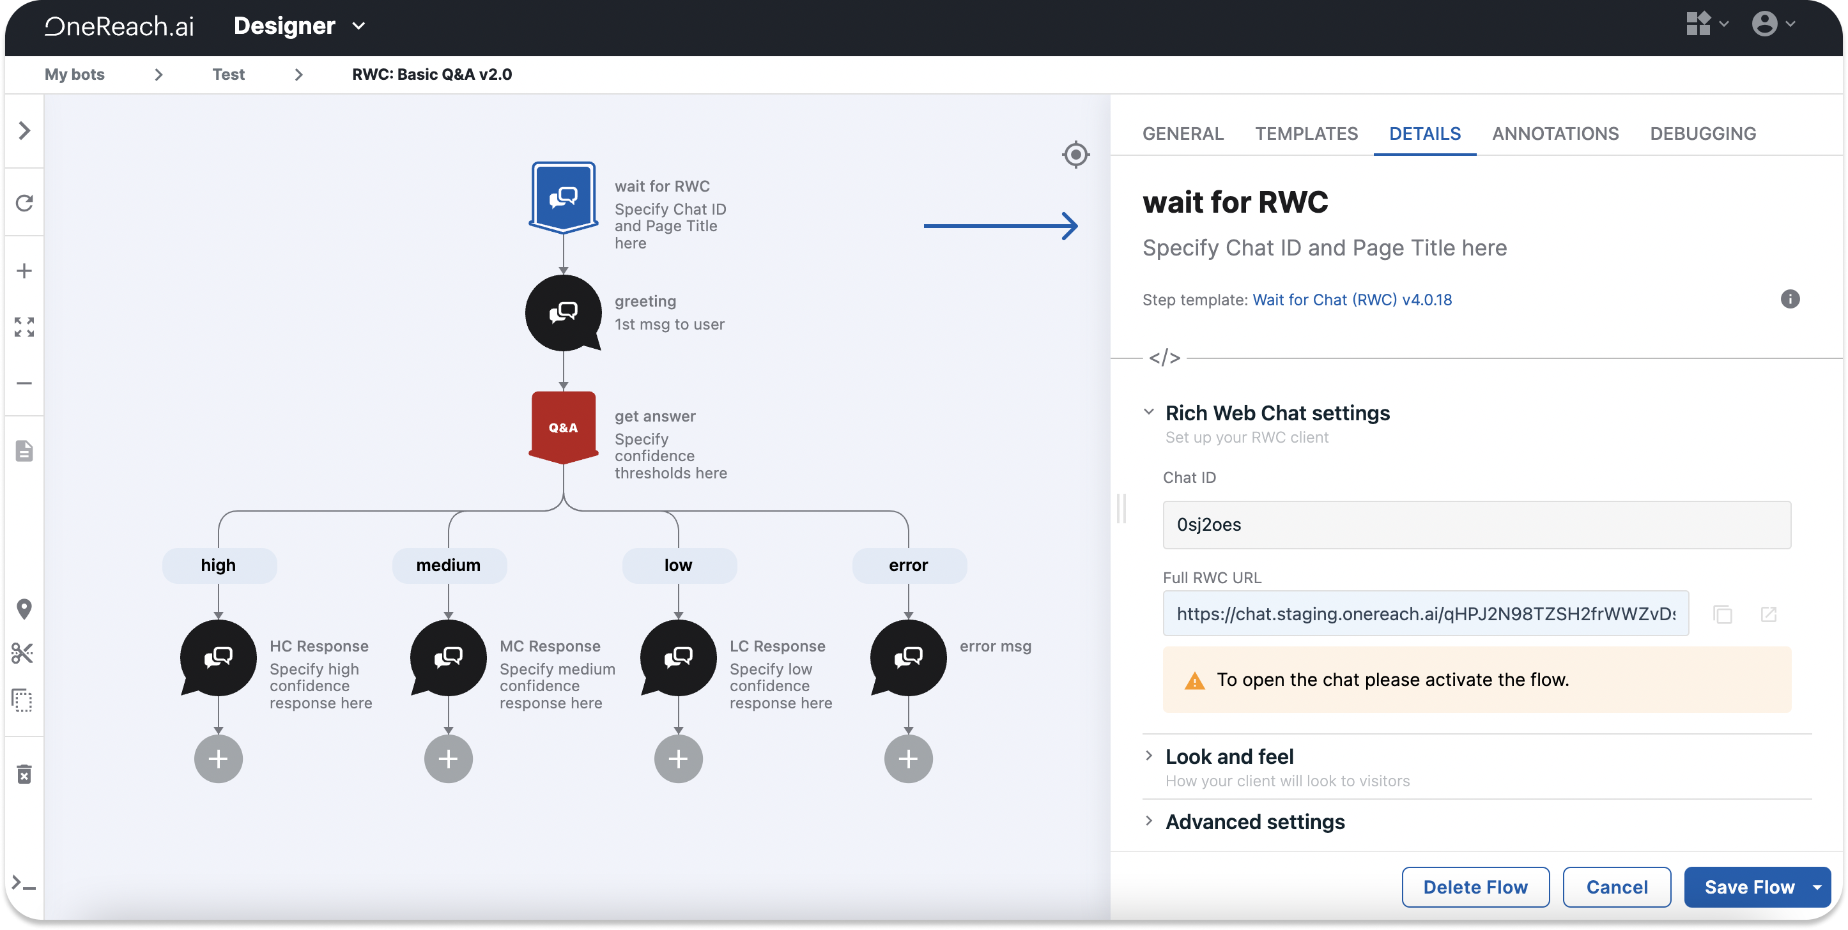Screen dimensions: 1848x930
Task: Click the recenter canvas target icon
Action: pos(1075,154)
